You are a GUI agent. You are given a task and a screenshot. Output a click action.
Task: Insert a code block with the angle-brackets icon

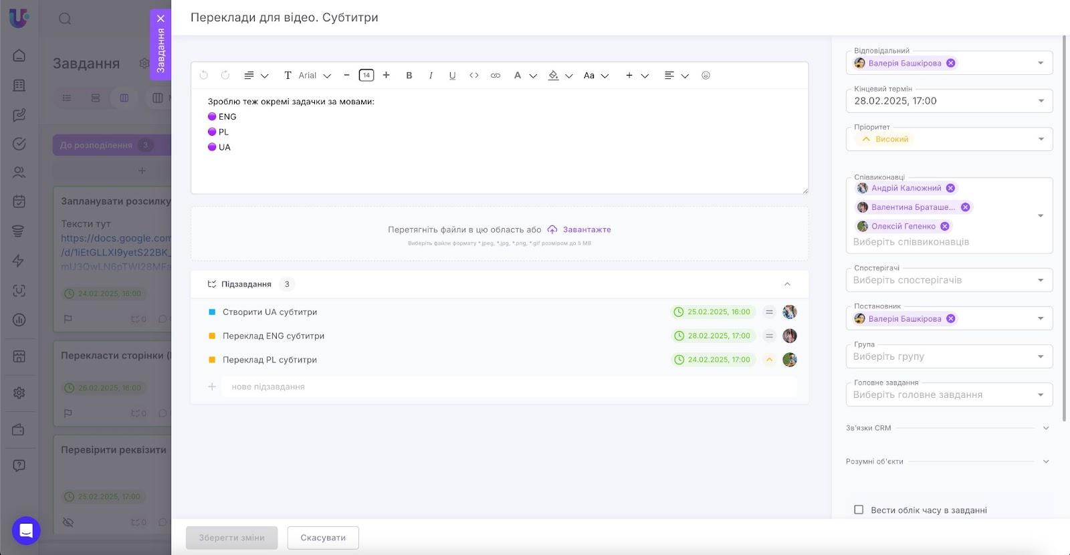pyautogui.click(x=474, y=76)
